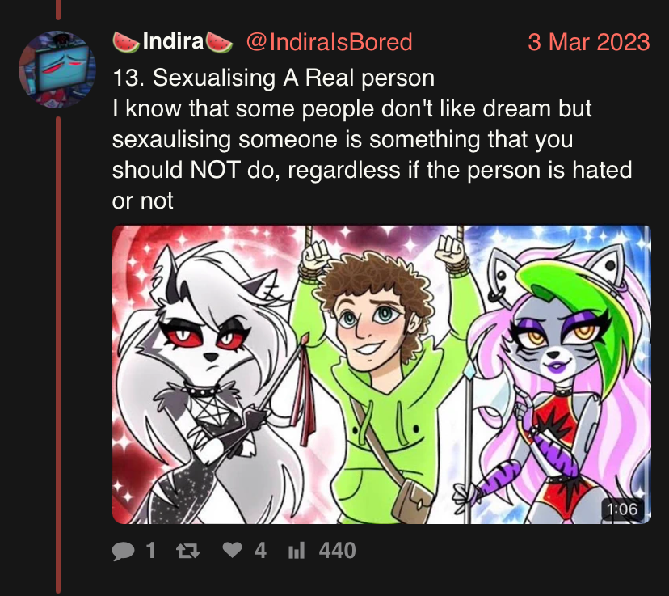669x596 pixels.
Task: Click the like count 4
Action: click(260, 551)
